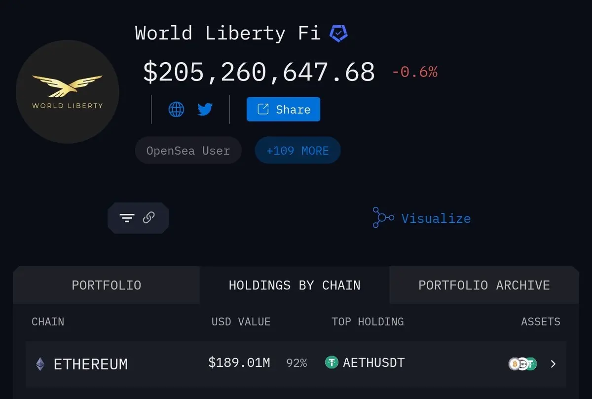Select the HOLDINGS BY CHAIN tab

coord(295,285)
